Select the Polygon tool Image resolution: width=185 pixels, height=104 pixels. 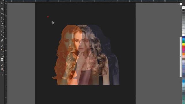[x=2, y=35]
